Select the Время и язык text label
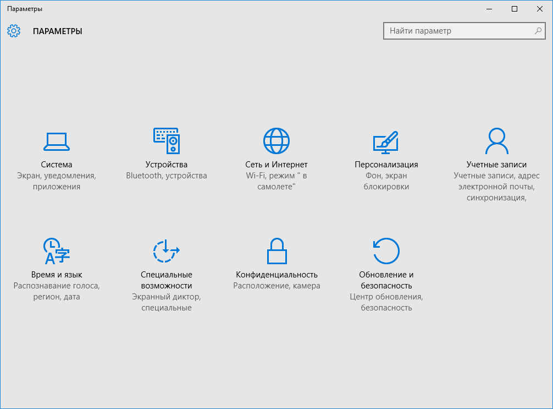 click(57, 275)
